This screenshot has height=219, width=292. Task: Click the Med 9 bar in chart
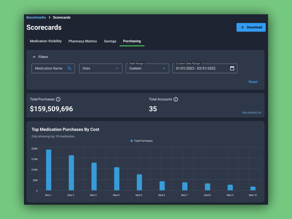pos(230,187)
